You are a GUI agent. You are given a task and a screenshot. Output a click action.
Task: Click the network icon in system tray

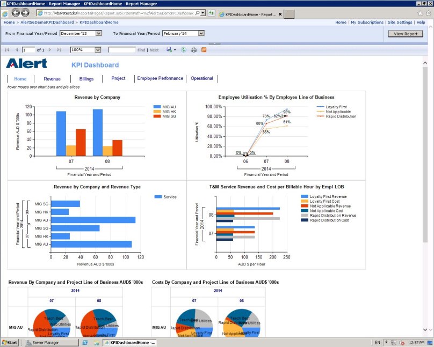(x=394, y=343)
